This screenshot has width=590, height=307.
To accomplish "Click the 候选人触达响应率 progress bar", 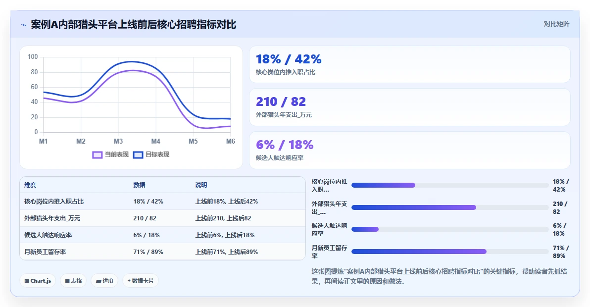I will coord(450,229).
